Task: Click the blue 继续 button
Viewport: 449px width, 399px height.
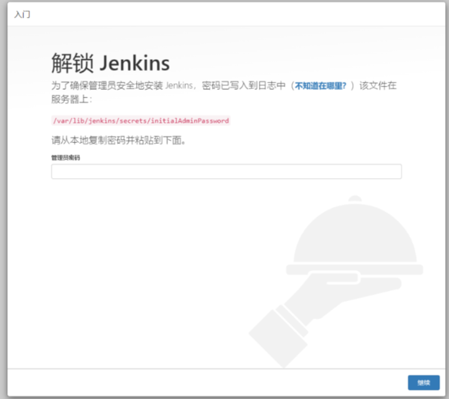Action: pos(424,382)
